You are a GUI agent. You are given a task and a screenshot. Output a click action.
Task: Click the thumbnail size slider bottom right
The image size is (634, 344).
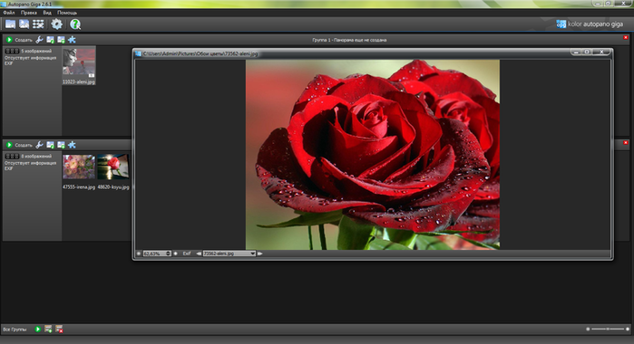(608, 329)
